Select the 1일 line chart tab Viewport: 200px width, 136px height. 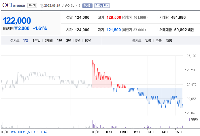[26, 40]
